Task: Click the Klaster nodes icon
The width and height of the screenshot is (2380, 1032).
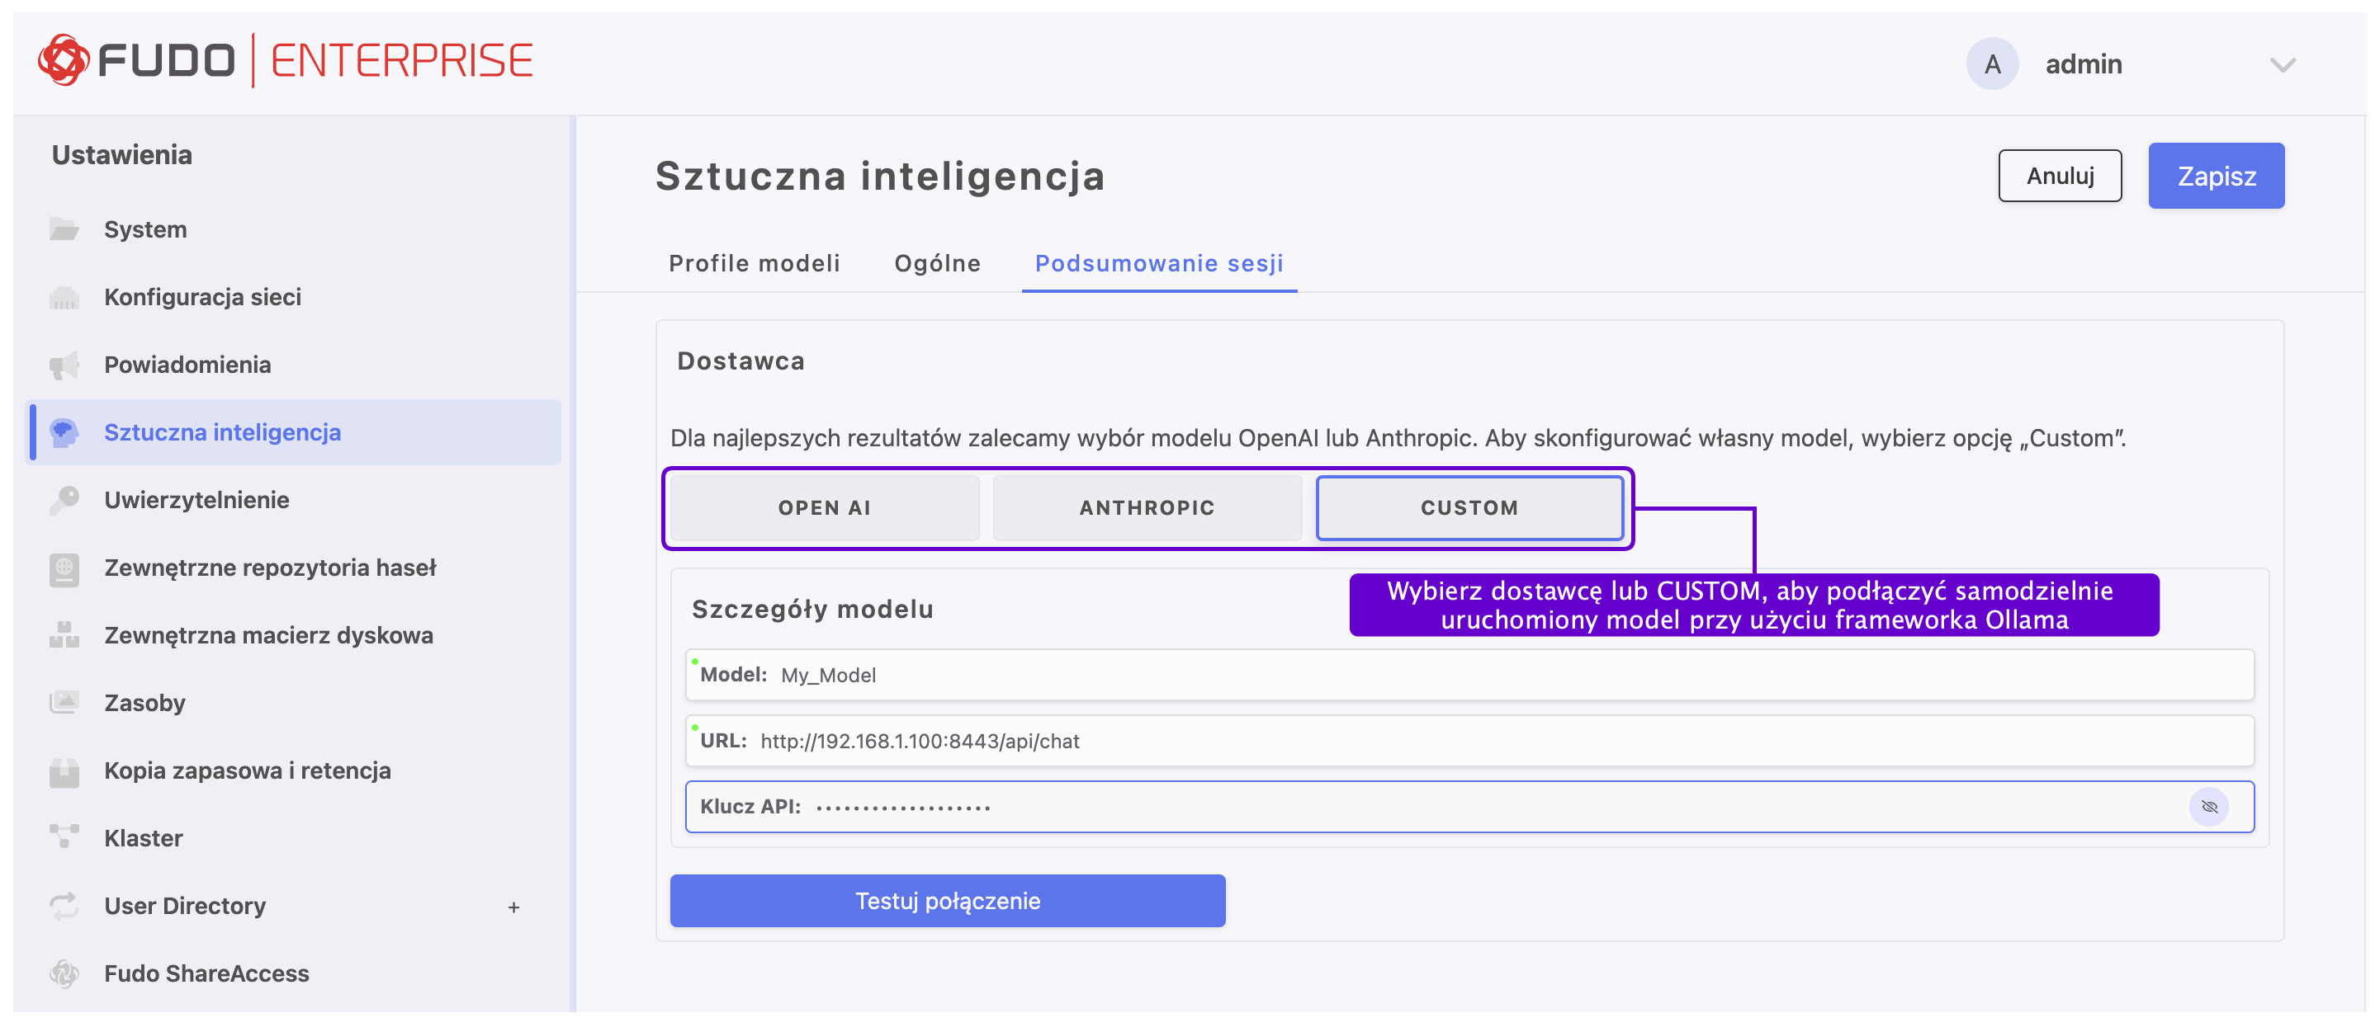Action: pos(64,838)
